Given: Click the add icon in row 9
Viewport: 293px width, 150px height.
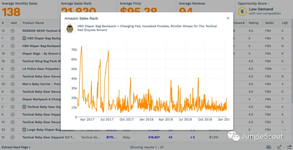Looking at the screenshot, I should [x=12, y=92].
